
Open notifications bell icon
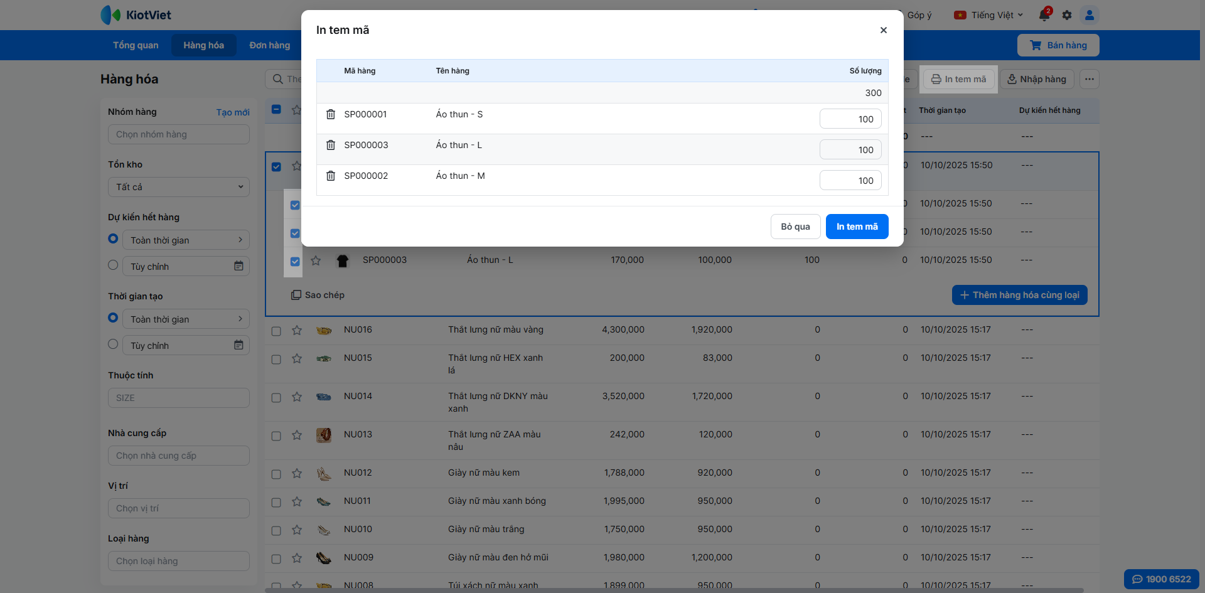pos(1044,15)
